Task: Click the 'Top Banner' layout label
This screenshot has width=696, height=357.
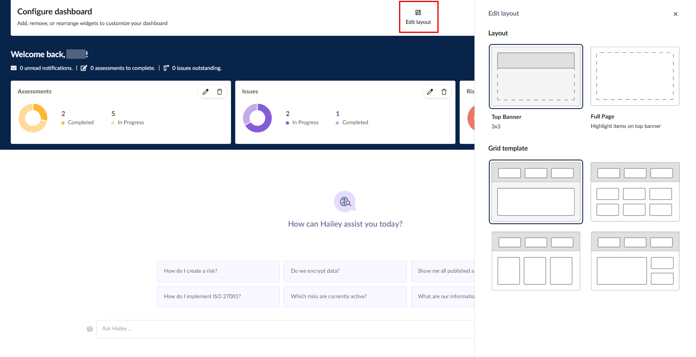Action: point(506,117)
